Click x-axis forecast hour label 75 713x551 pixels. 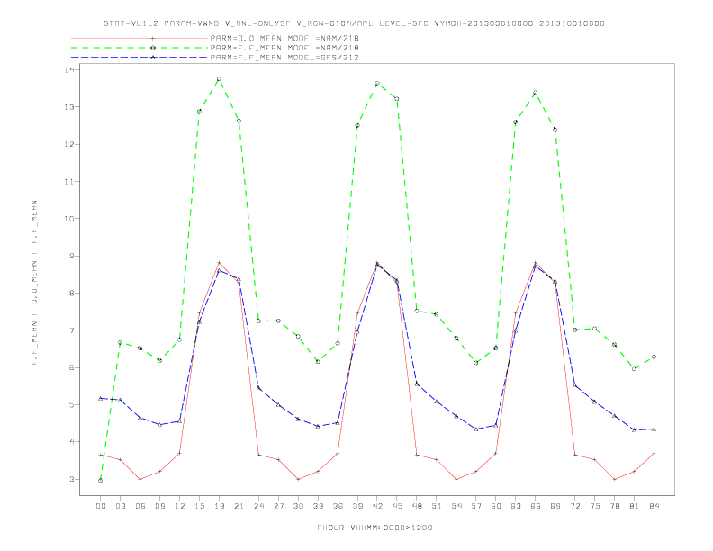(x=595, y=506)
